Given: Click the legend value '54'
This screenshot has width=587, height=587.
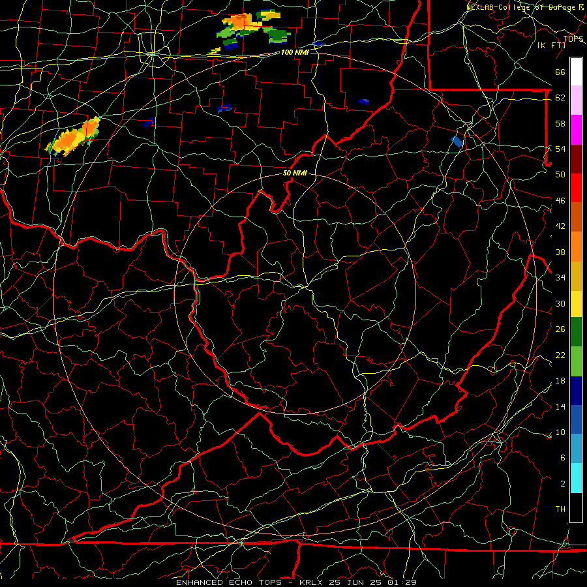Looking at the screenshot, I should pyautogui.click(x=560, y=149).
